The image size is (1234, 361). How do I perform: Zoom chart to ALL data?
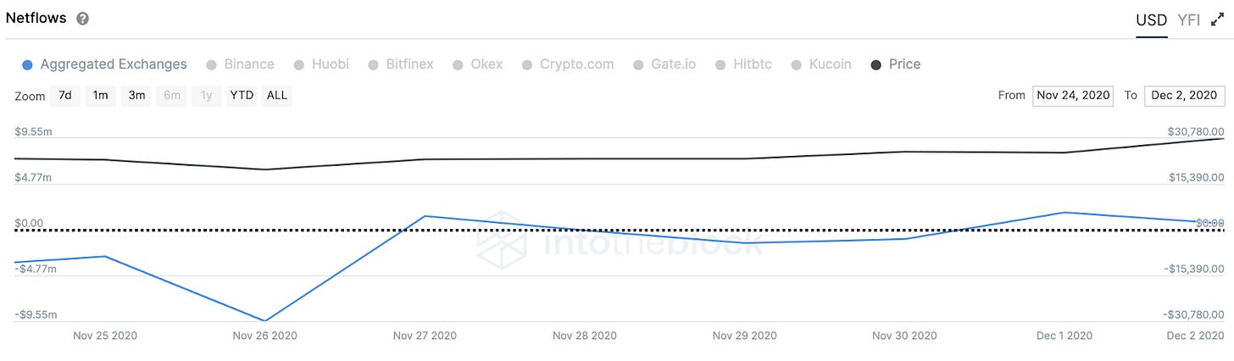pos(277,96)
